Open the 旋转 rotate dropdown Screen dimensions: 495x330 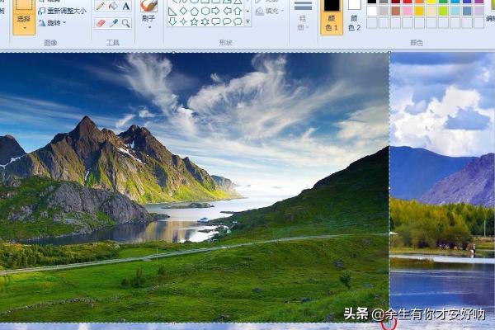click(54, 23)
